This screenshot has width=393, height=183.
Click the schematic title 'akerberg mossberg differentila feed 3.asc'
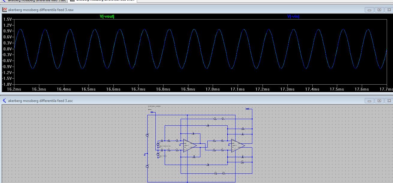pos(40,101)
